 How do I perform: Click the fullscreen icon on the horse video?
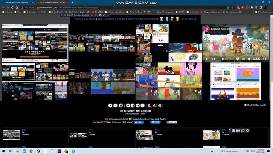(264, 59)
